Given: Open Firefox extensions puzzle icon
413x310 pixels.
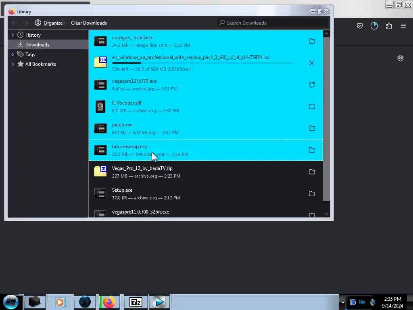Looking at the screenshot, I should 389,26.
